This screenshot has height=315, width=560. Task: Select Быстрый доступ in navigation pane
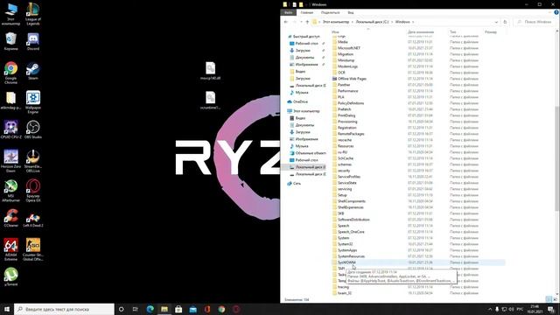(x=306, y=37)
